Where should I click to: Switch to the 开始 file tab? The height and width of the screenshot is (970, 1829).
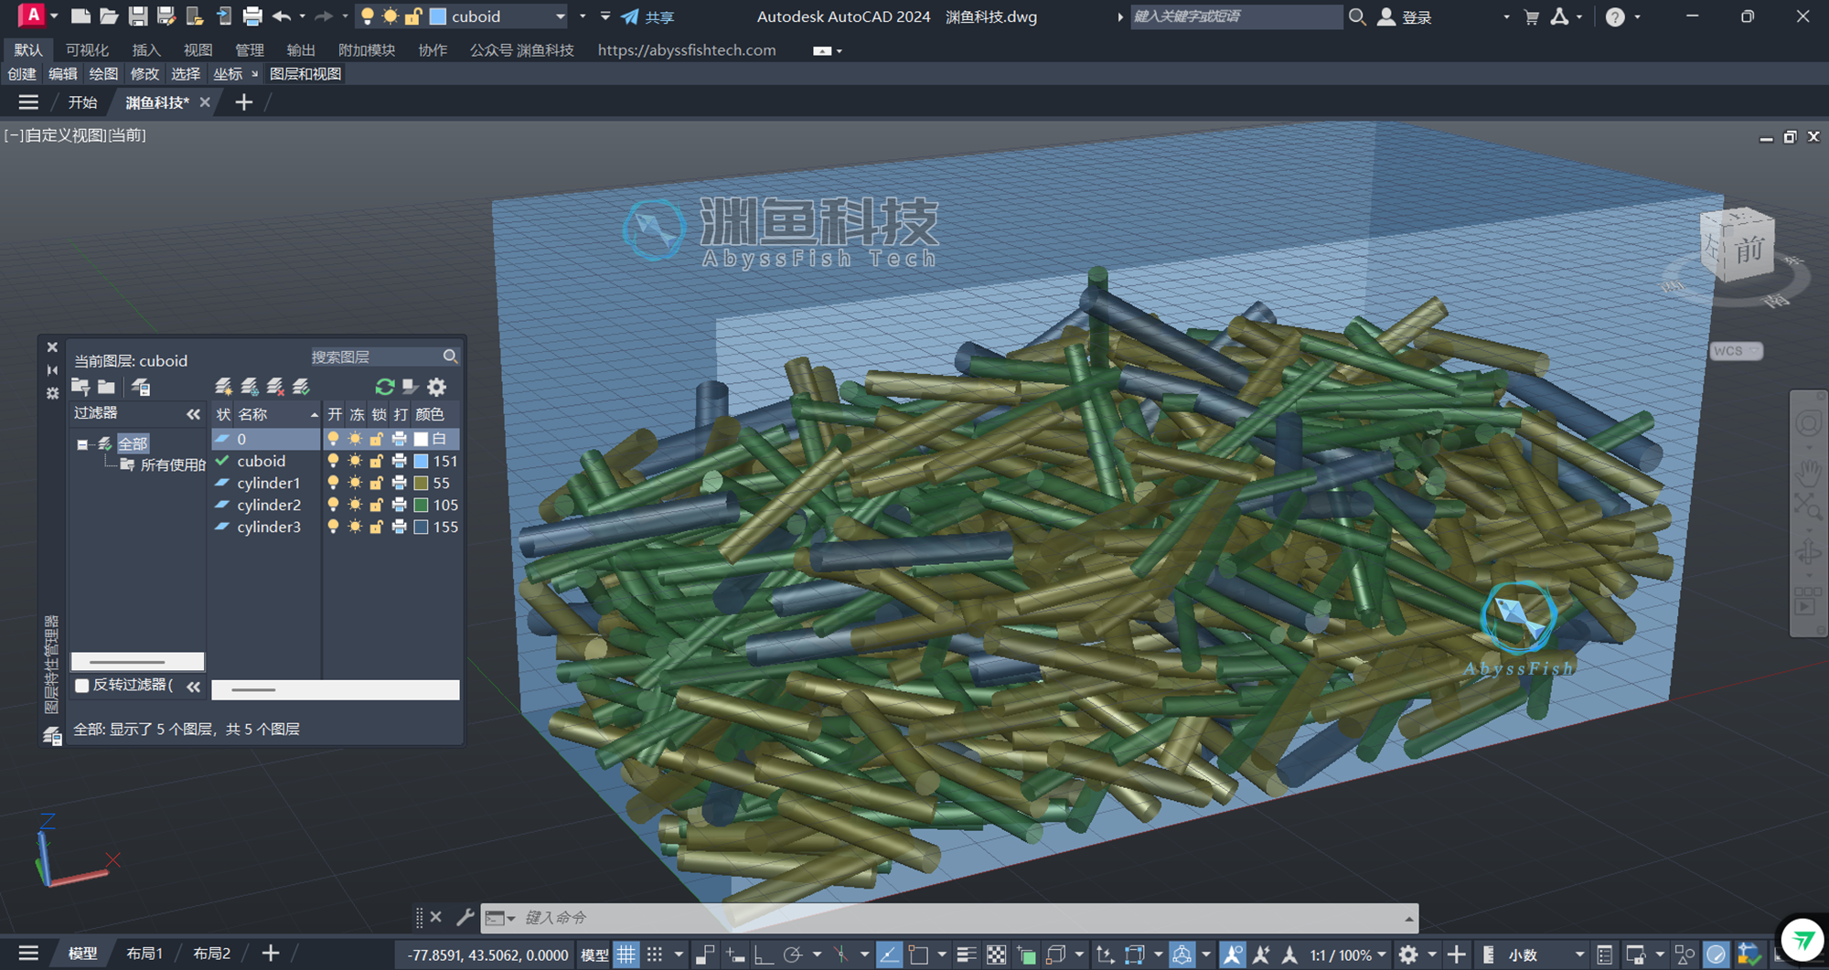(82, 102)
